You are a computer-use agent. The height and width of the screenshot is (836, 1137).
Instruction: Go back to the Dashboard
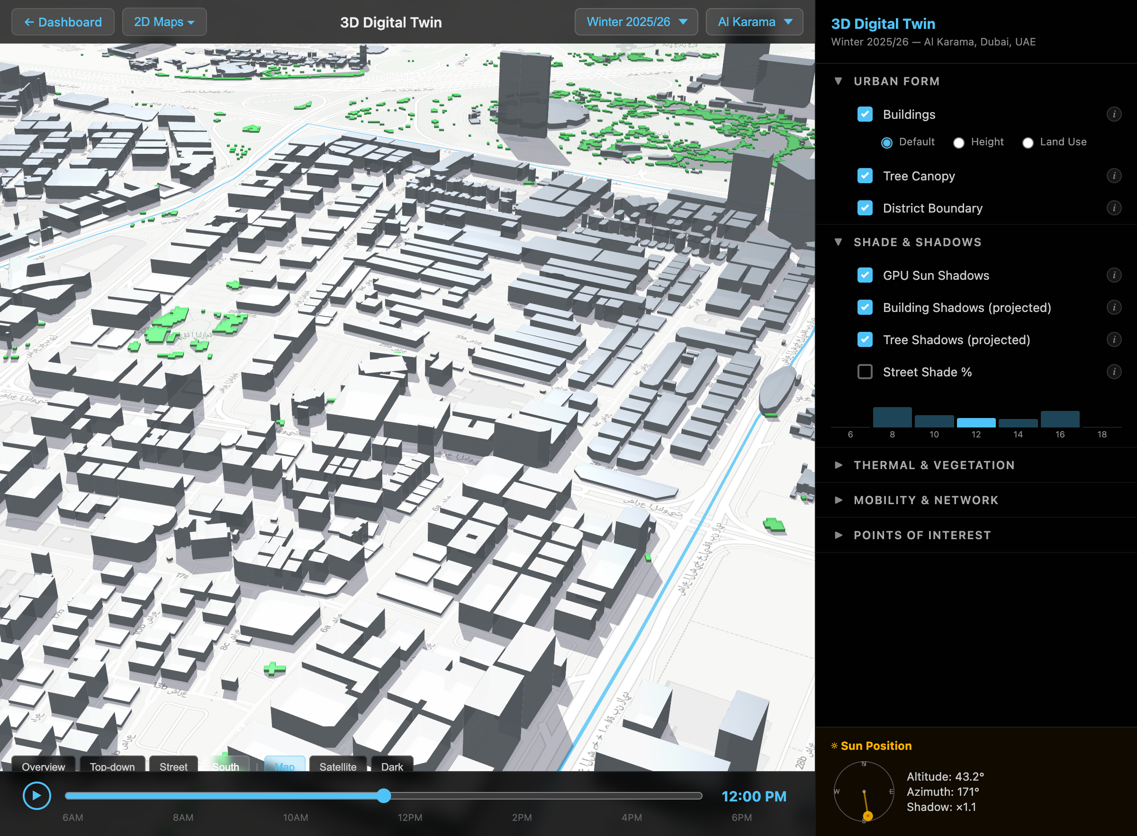point(63,22)
